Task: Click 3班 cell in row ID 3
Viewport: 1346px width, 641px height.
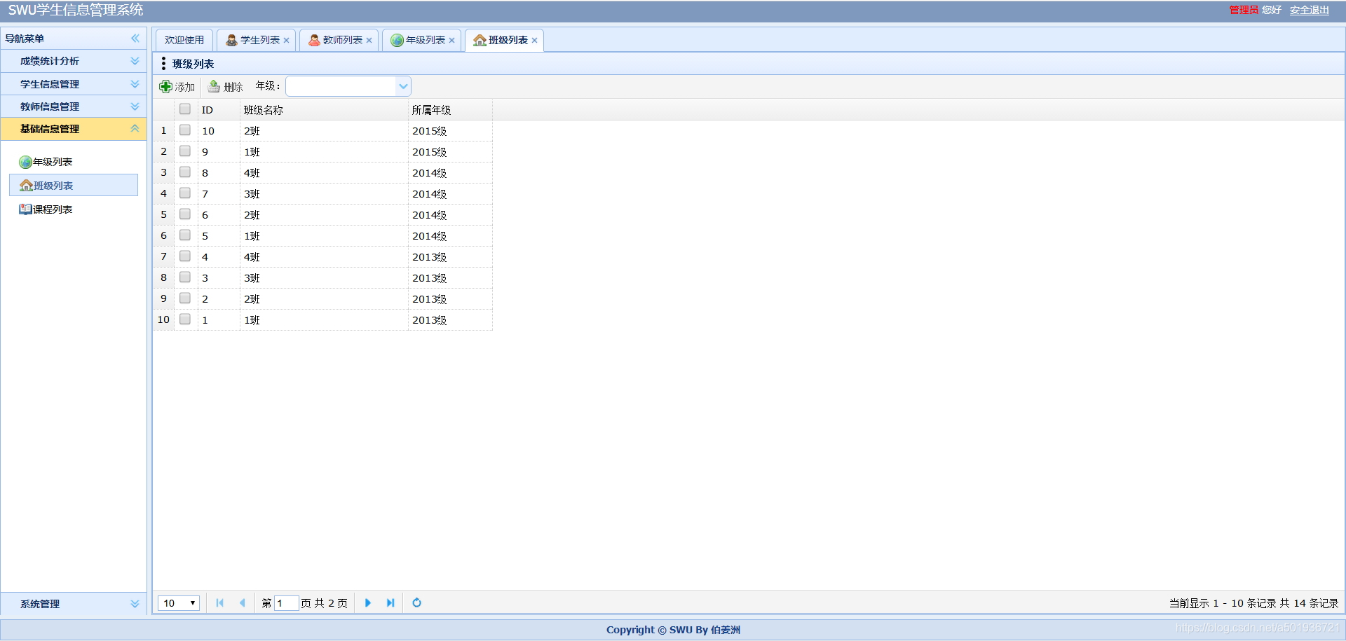Action: 324,278
